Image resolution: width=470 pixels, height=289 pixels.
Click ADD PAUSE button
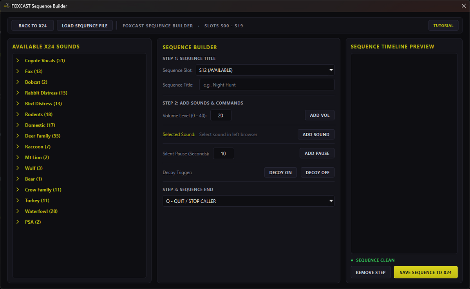[317, 154]
